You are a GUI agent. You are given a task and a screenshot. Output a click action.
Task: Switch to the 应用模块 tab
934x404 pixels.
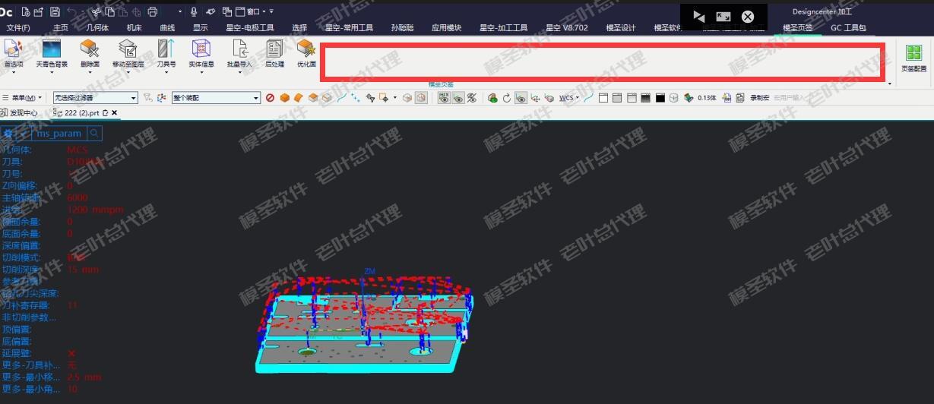click(447, 28)
